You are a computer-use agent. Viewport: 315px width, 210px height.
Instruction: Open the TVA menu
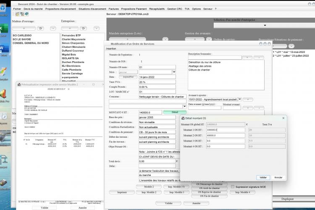(187, 9)
